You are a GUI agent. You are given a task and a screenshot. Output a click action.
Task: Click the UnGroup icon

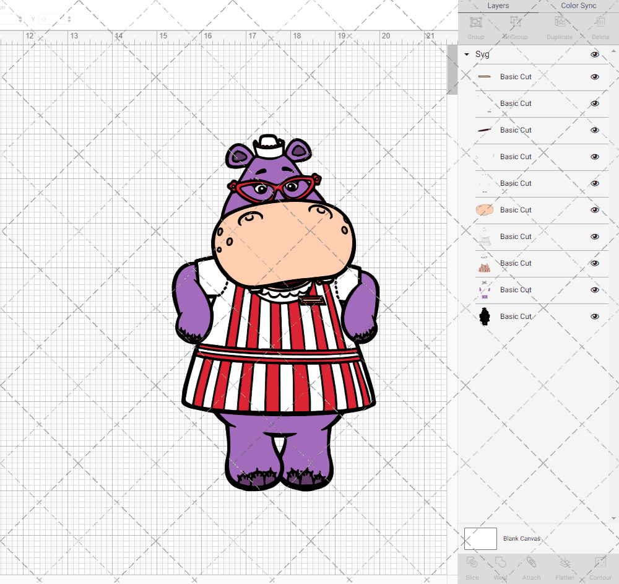click(515, 22)
